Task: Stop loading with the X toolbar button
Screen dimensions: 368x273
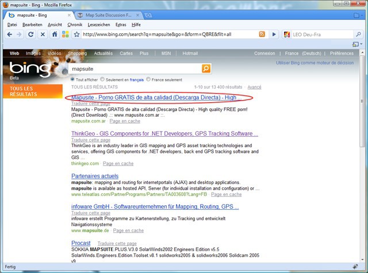Action: coord(43,34)
